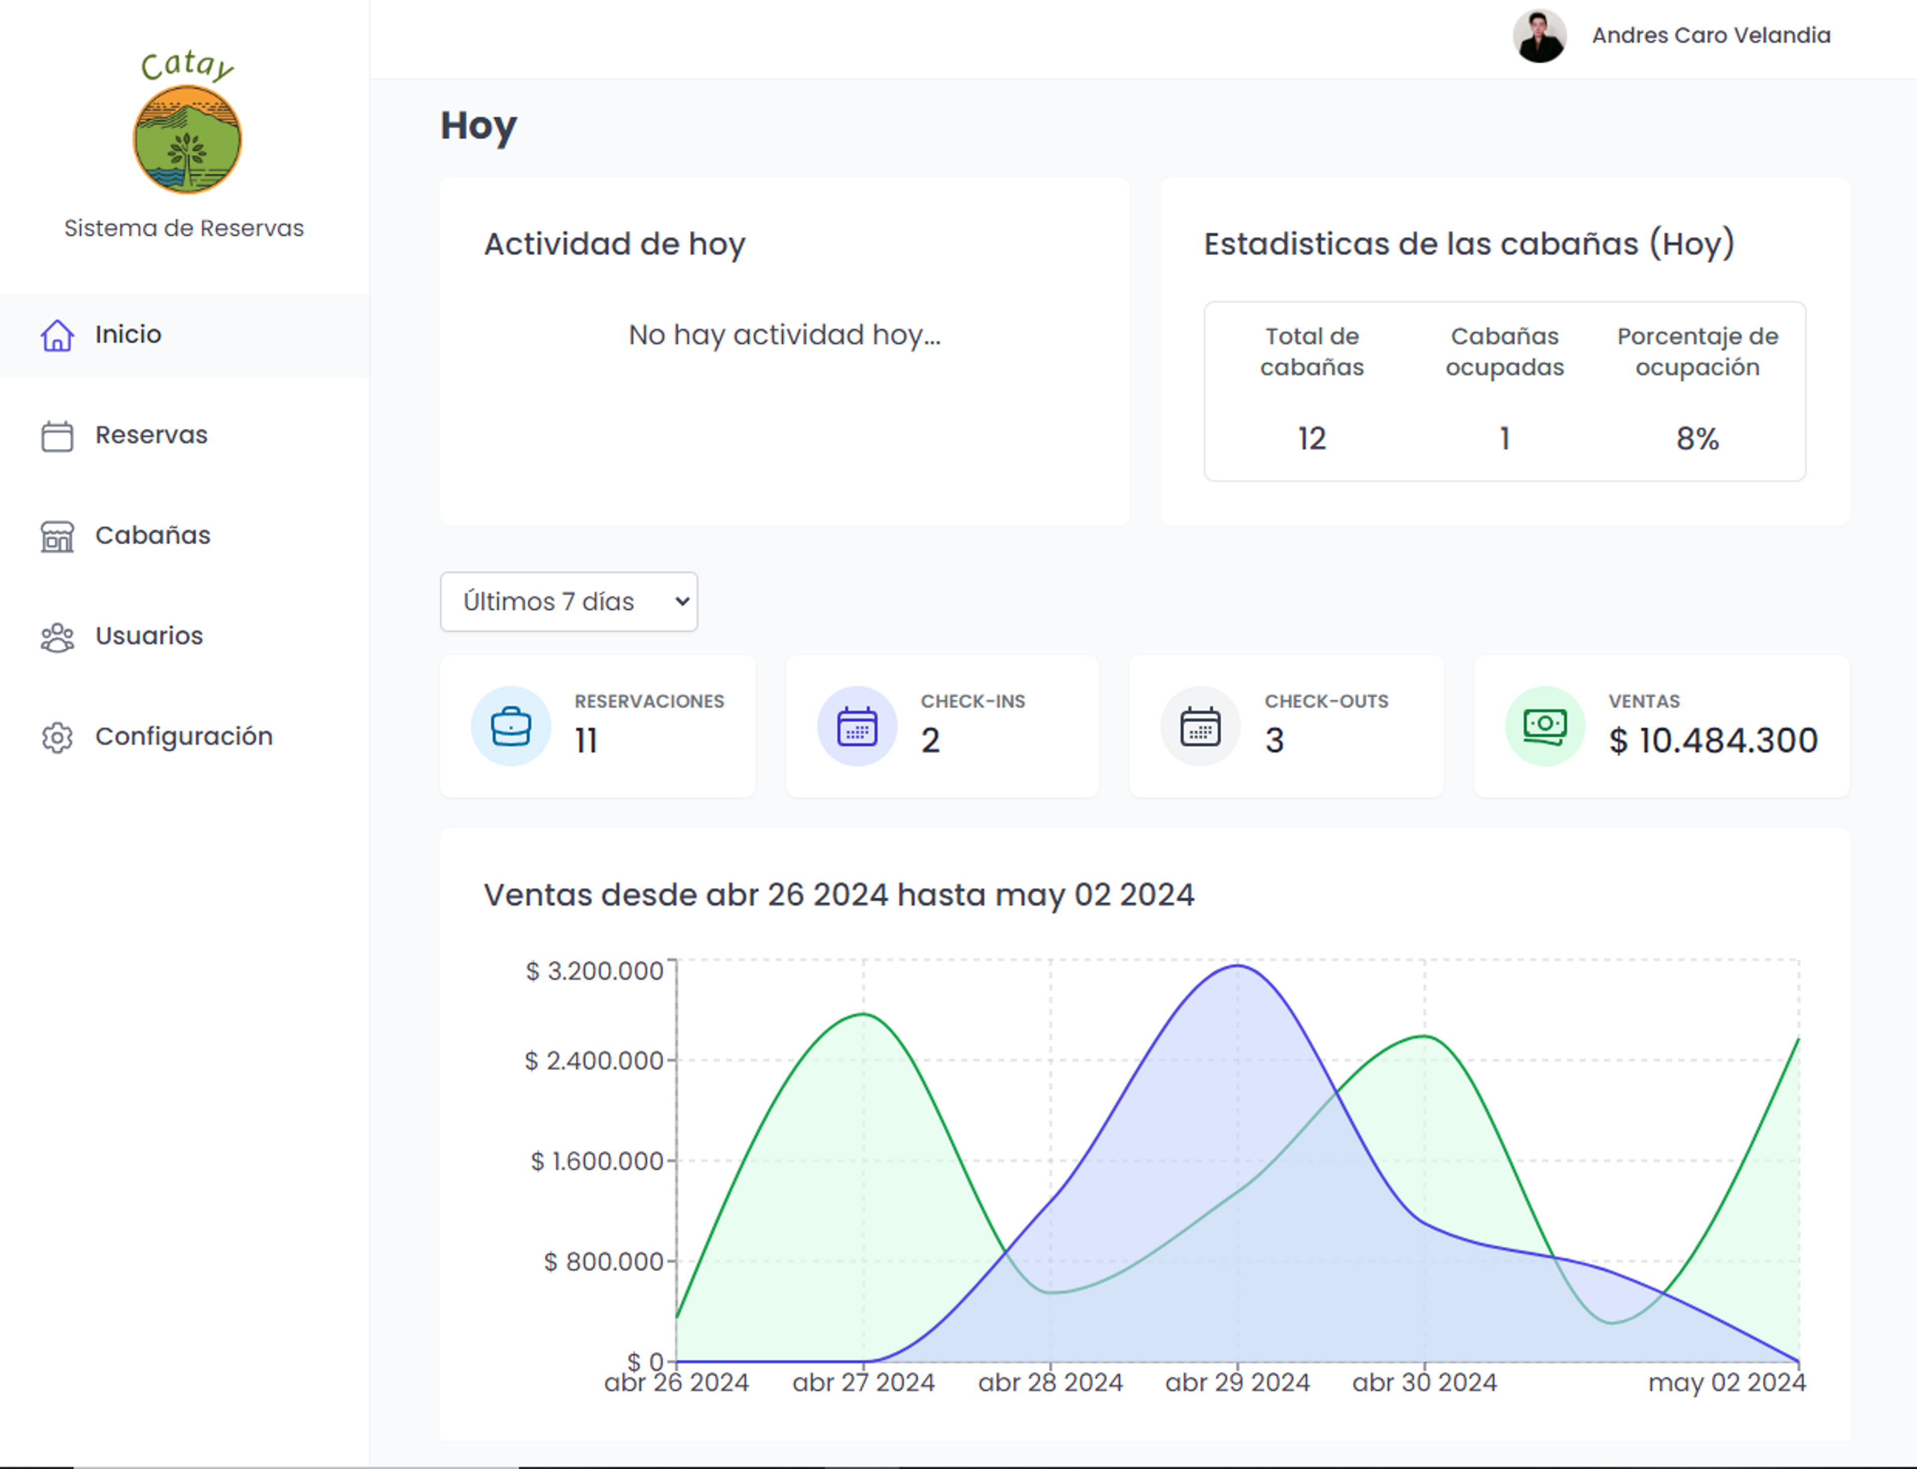Open the Reservas menu item
The width and height of the screenshot is (1917, 1469).
coord(184,435)
